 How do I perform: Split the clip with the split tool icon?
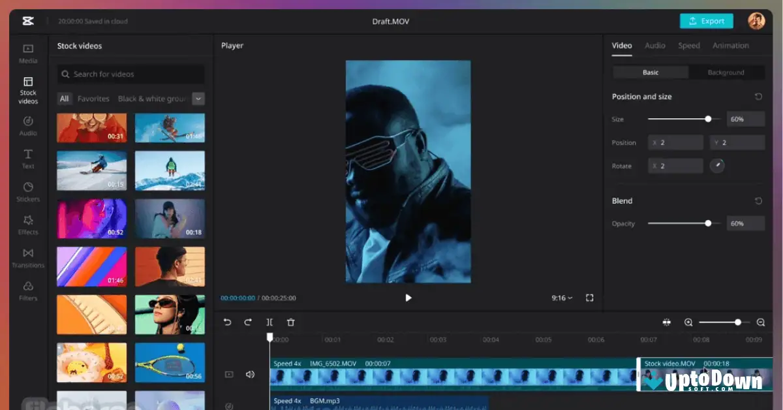(x=269, y=322)
